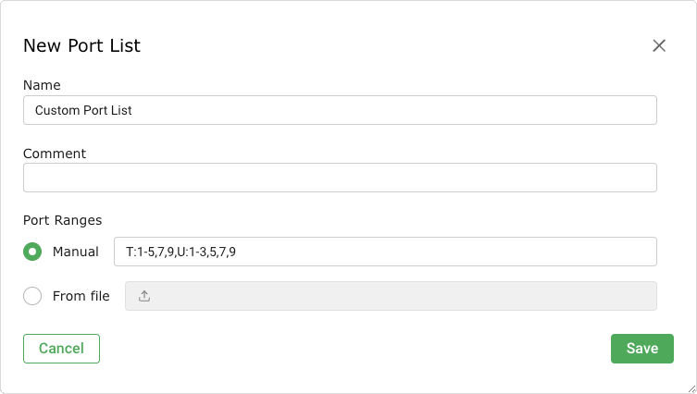Save the new port list
Image resolution: width=697 pixels, height=394 pixels.
[x=641, y=349]
